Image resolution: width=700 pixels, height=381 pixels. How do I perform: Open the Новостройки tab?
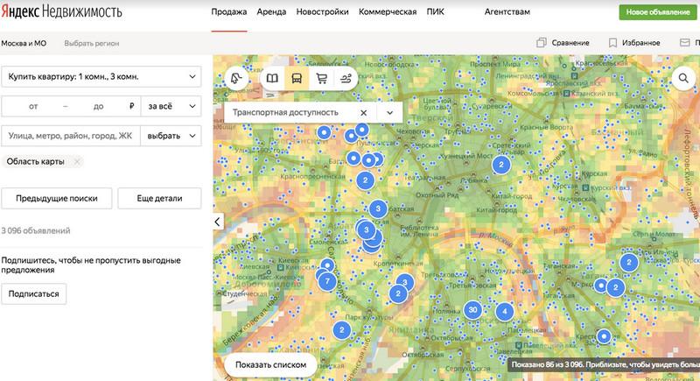(x=322, y=12)
